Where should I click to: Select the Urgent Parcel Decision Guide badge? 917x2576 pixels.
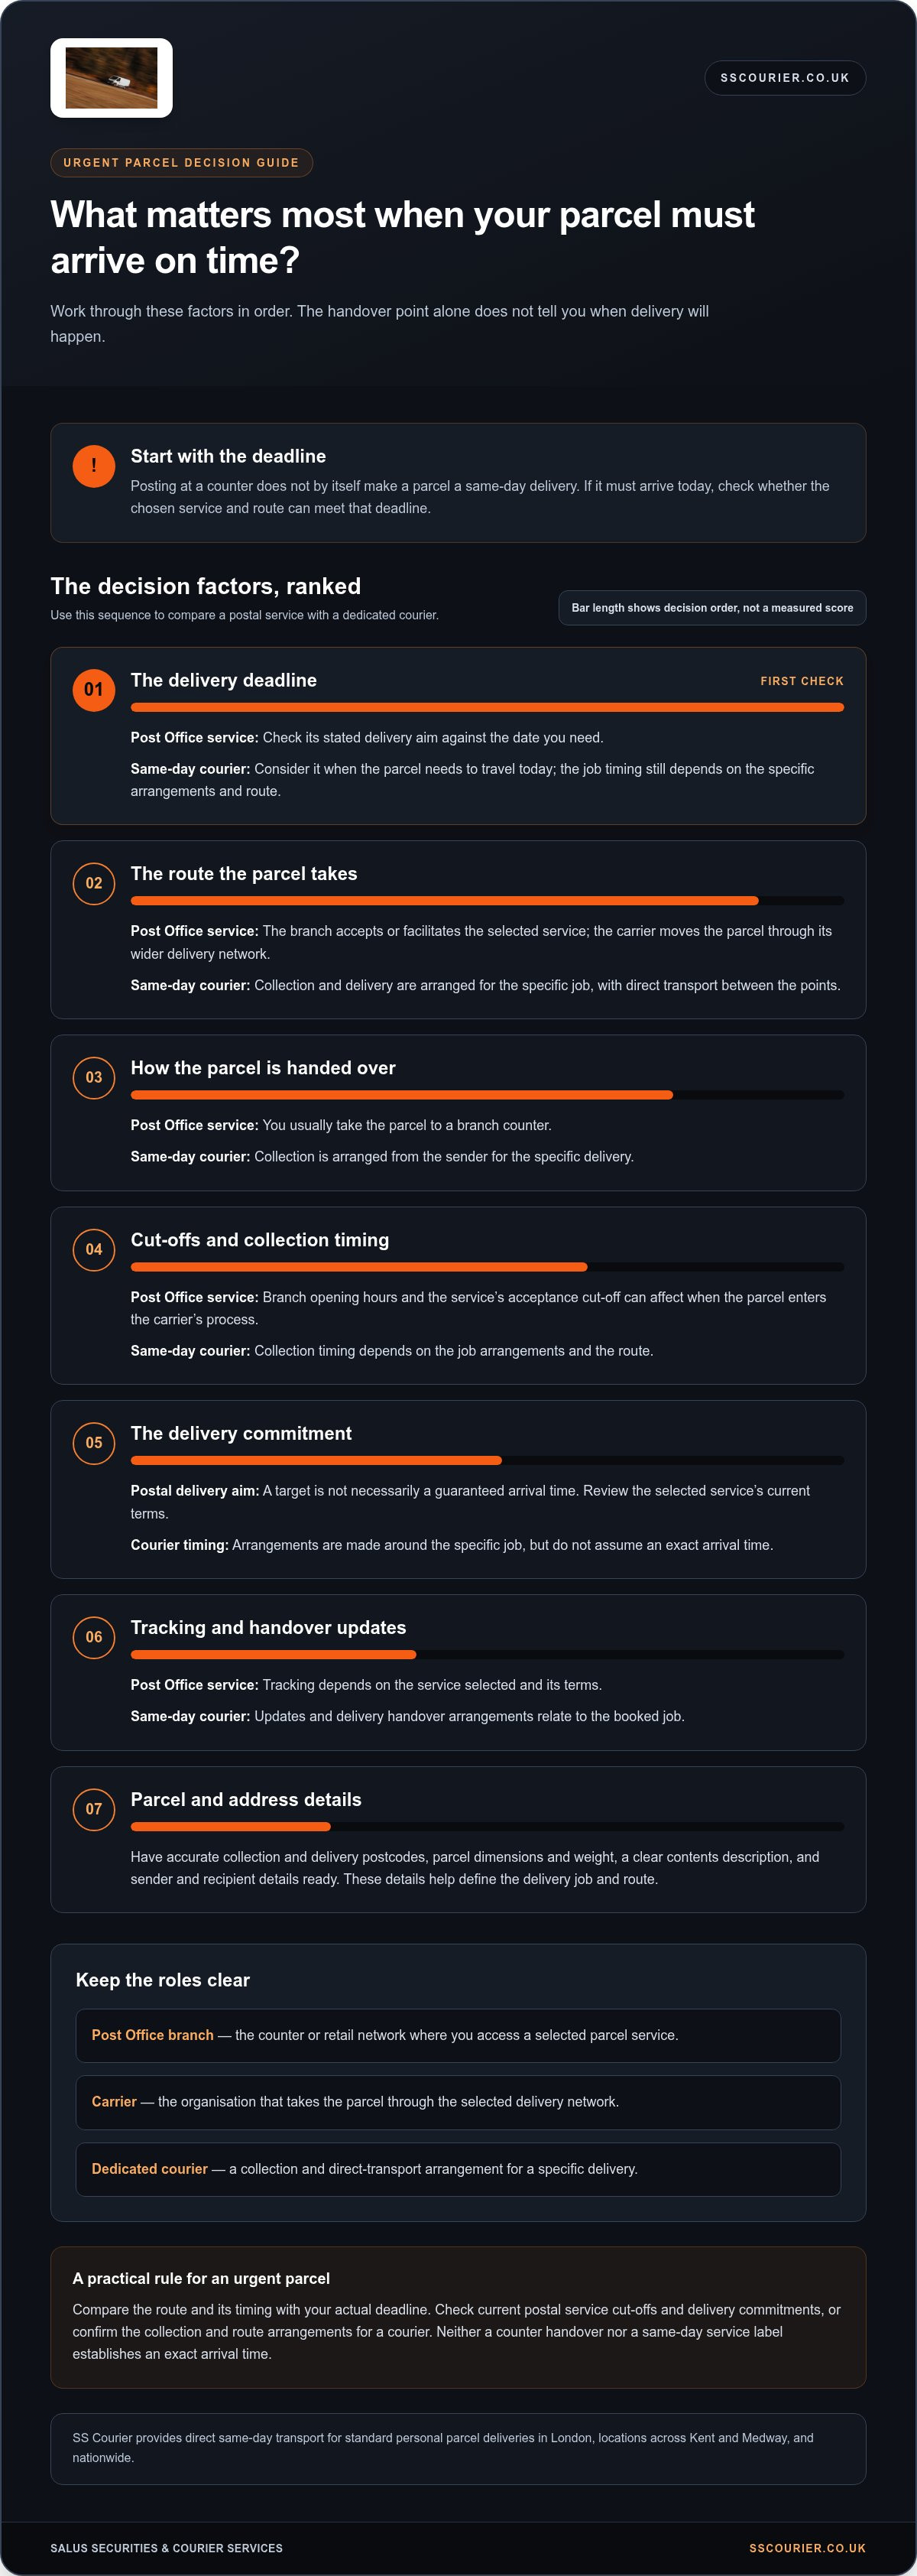[x=181, y=163]
